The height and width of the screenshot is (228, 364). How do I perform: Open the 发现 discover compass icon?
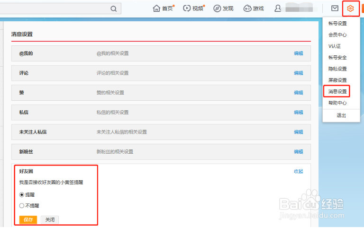(217, 9)
